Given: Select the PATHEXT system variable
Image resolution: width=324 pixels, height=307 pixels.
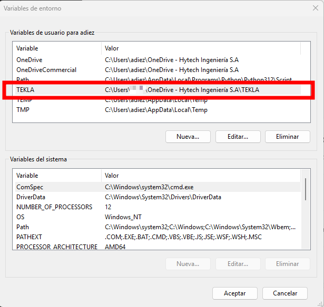Looking at the screenshot, I should 29,237.
